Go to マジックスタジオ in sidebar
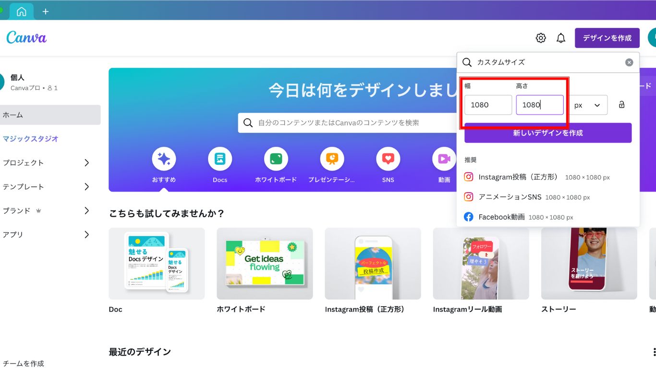 31,139
